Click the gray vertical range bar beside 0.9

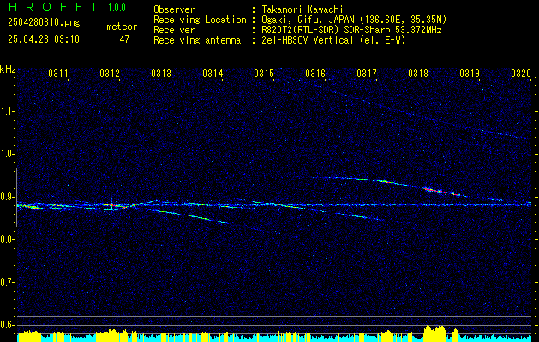click(16, 198)
